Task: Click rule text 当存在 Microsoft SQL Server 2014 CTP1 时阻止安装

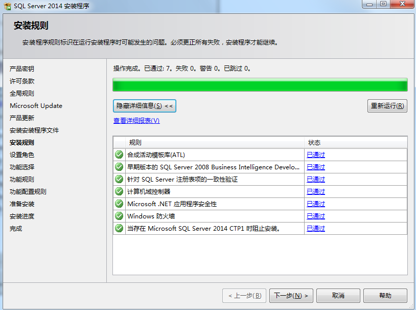Action: pos(203,229)
